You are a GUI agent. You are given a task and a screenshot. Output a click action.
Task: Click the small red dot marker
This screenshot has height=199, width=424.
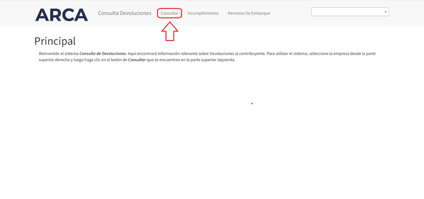point(252,103)
